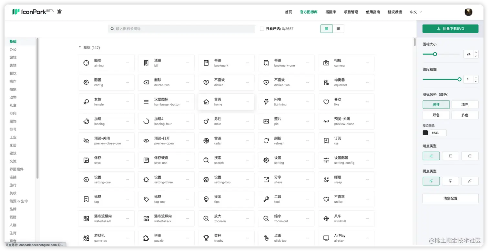Viewport: 488px width, 251px height.
Task: Click the bookmark icon card
Action: (226, 63)
